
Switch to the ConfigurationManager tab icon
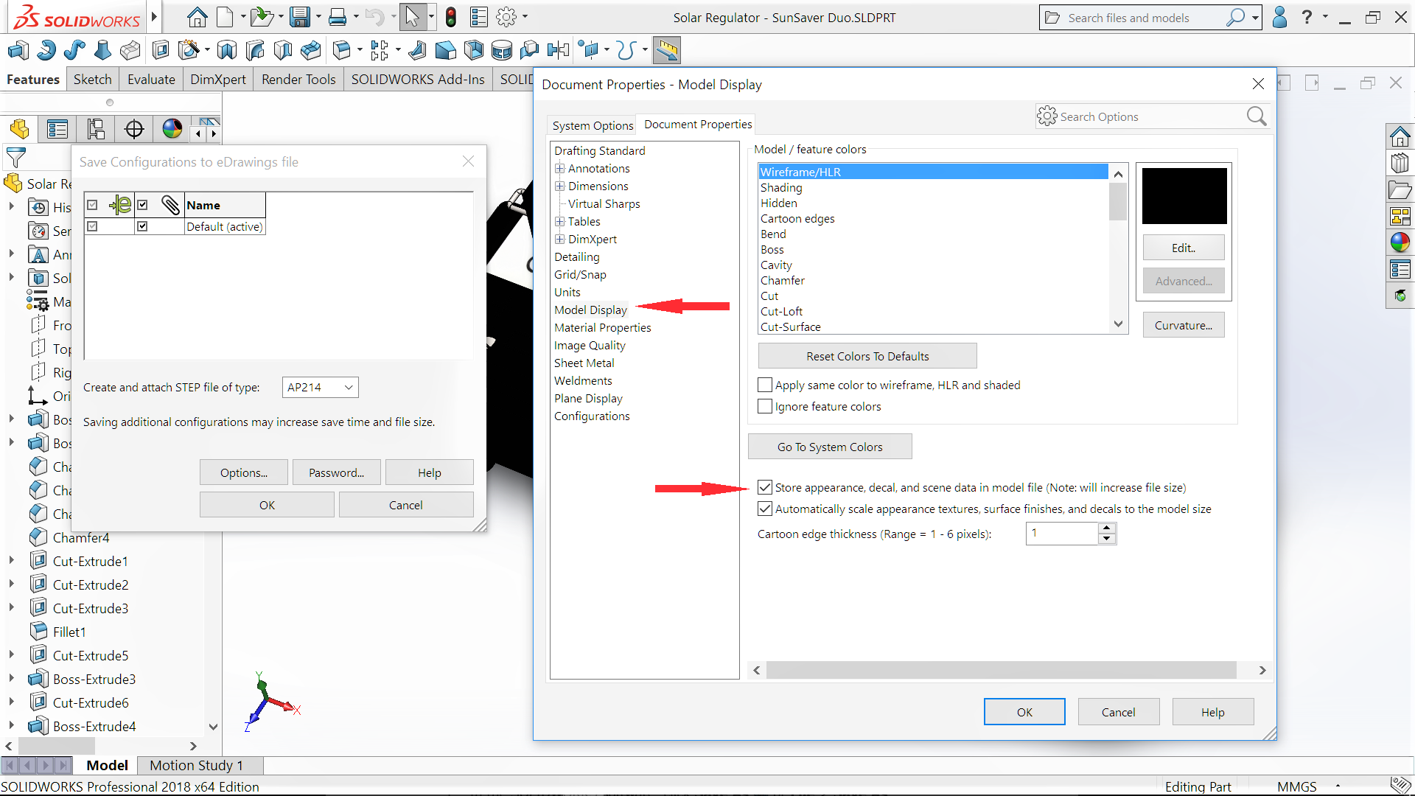point(96,130)
